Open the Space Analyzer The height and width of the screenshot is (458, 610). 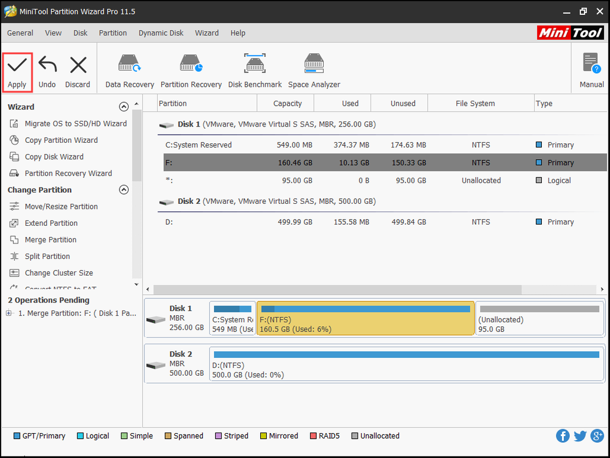[314, 71]
